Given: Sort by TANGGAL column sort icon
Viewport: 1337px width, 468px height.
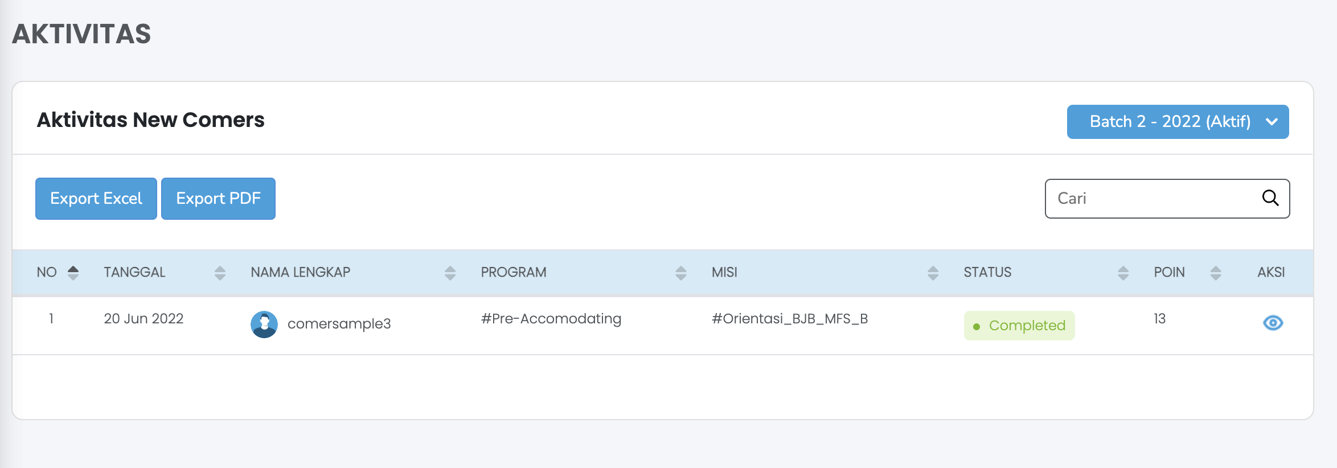Looking at the screenshot, I should pos(220,273).
